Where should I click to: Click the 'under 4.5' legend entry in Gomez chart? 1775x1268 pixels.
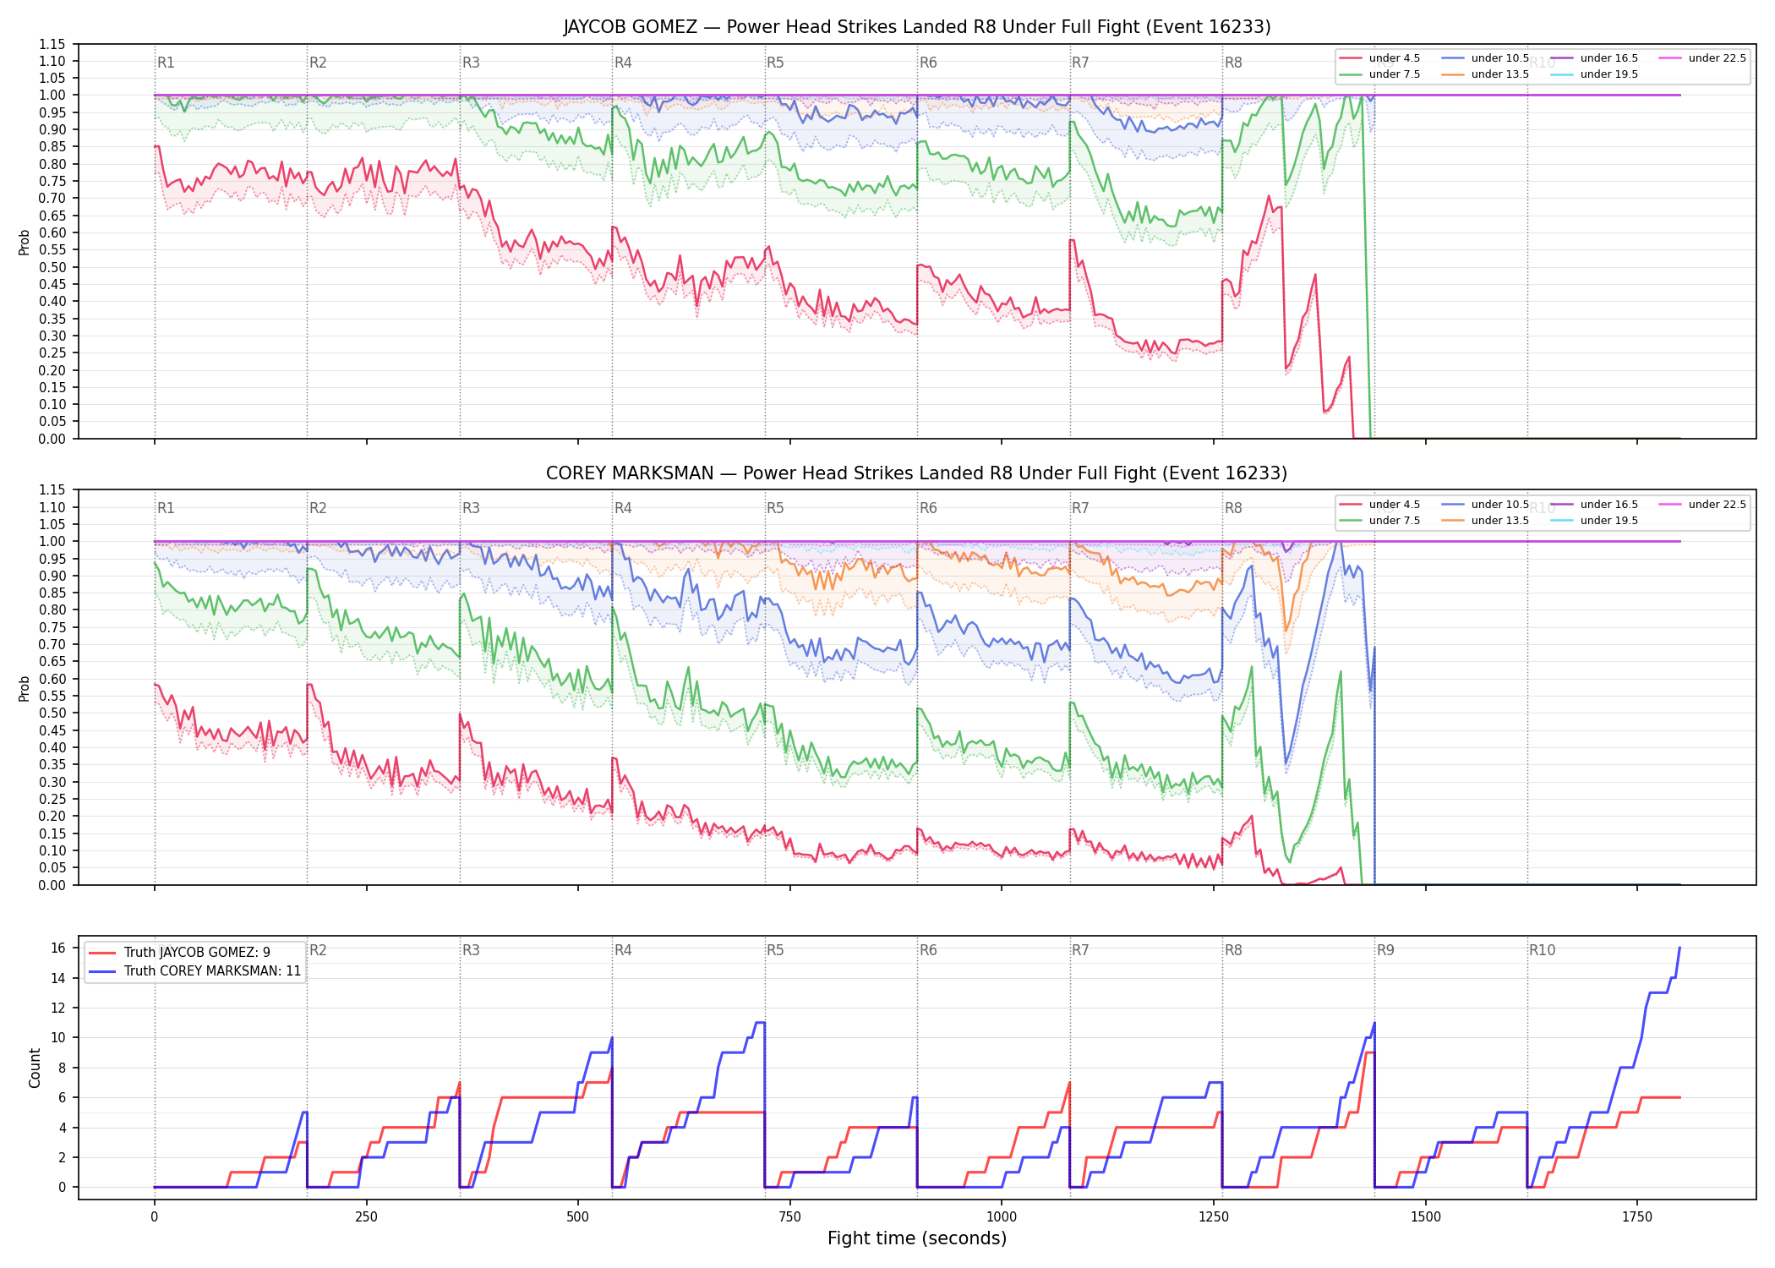coord(1379,58)
